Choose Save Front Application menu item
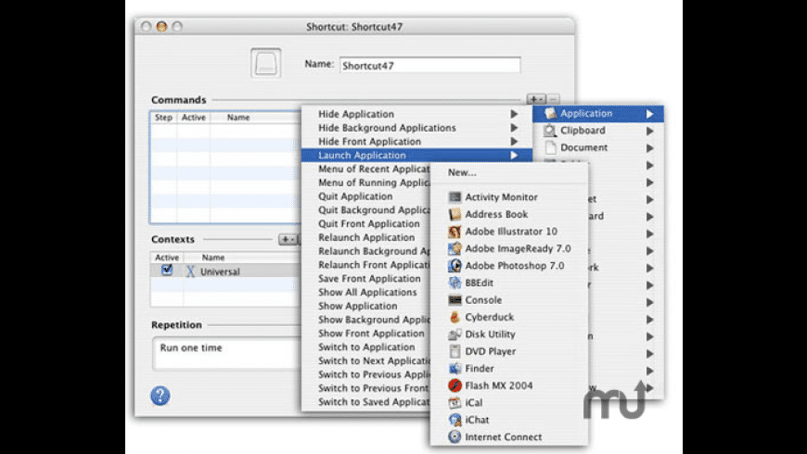The image size is (807, 454). pos(369,279)
